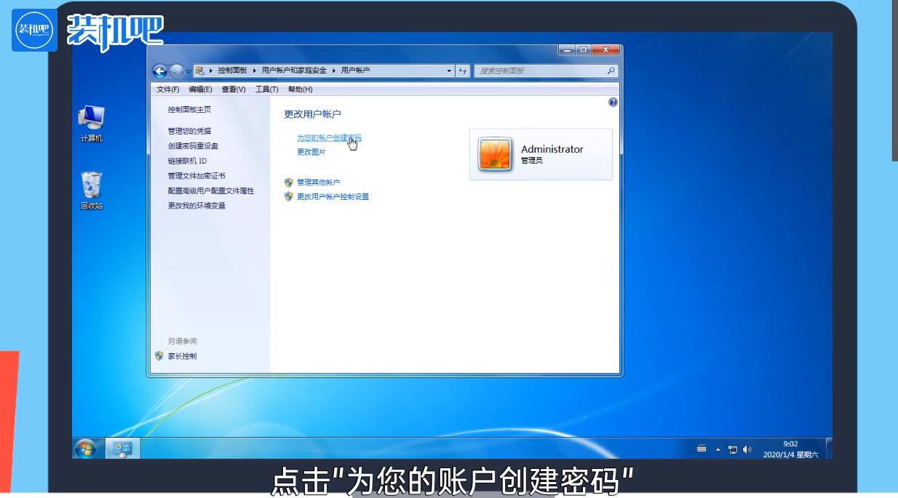Click the Administrator flower account picture
This screenshot has height=498, width=898.
tap(496, 154)
